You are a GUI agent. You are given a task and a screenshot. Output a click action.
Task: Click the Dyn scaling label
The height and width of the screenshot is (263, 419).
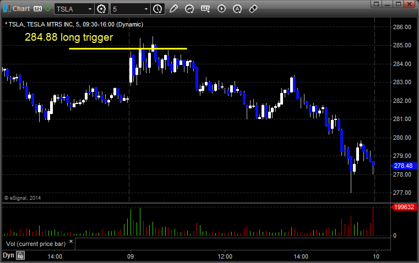(8, 255)
